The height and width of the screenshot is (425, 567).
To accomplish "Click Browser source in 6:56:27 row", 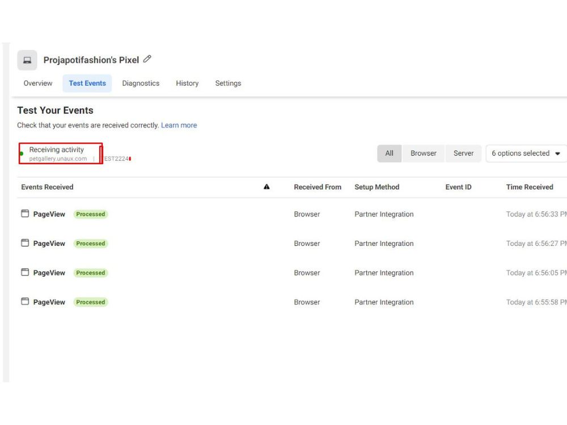I will click(x=307, y=243).
